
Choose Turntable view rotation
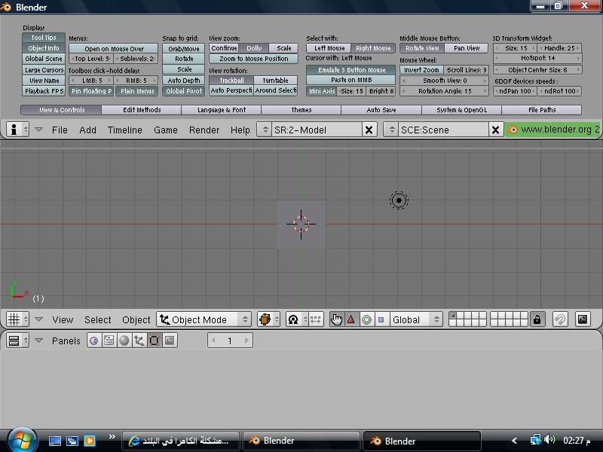(x=276, y=81)
